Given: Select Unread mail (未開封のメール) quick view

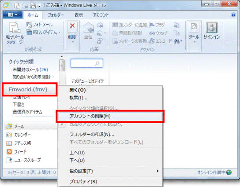Looking at the screenshot, I should tap(30, 70).
